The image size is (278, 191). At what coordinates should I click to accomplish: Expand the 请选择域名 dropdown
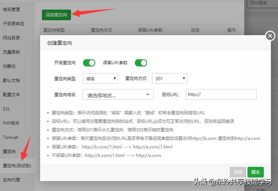118,95
